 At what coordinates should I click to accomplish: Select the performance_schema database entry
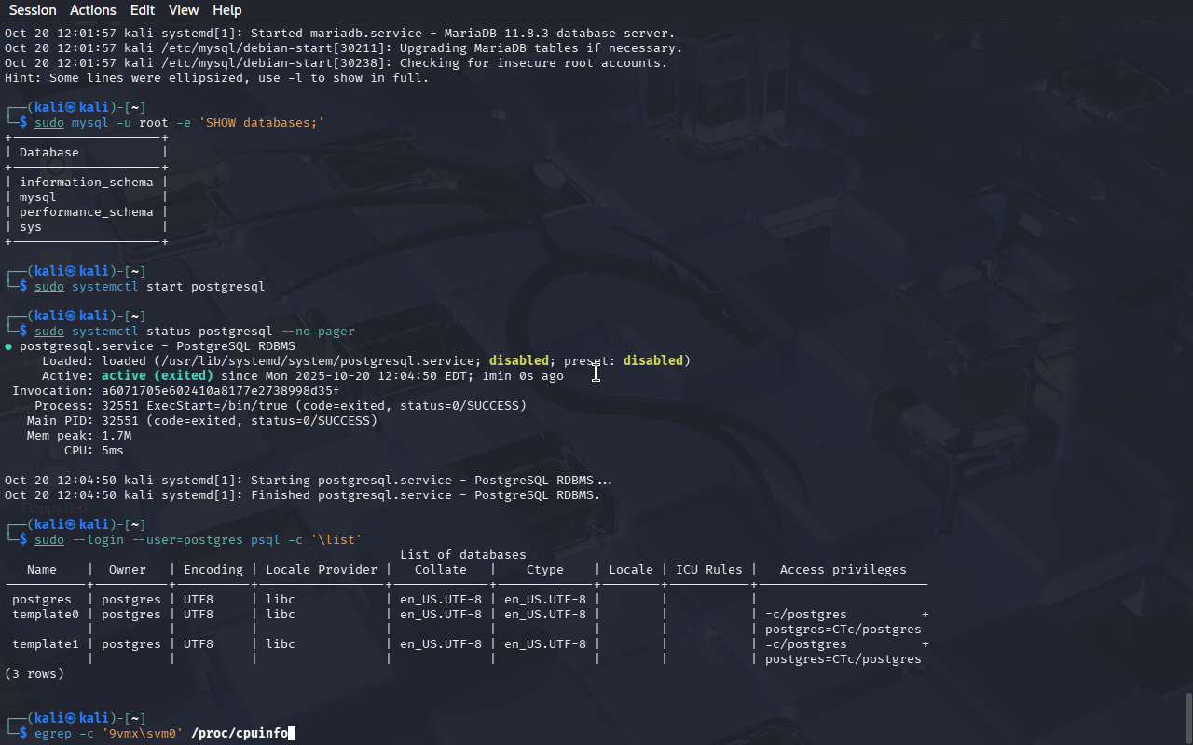[86, 212]
